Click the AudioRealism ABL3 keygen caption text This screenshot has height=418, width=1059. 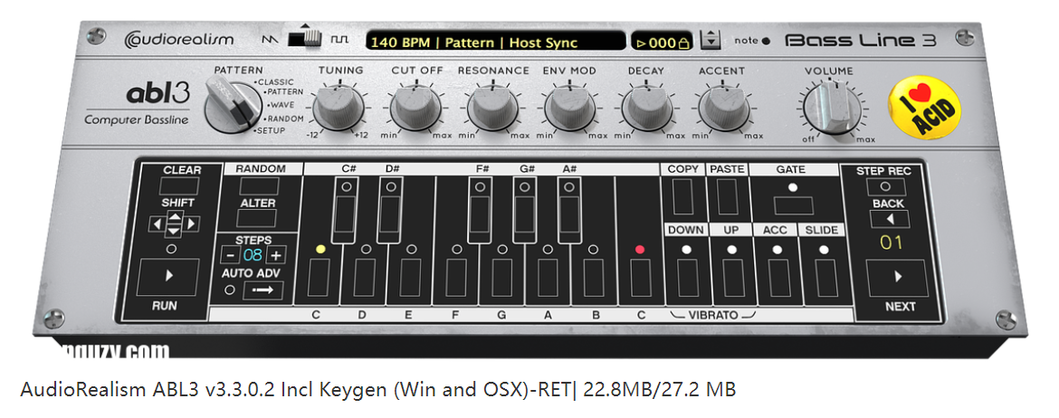click(378, 390)
